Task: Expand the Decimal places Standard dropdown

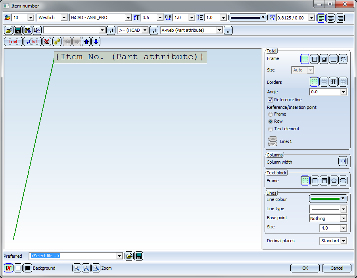Action: (343, 241)
